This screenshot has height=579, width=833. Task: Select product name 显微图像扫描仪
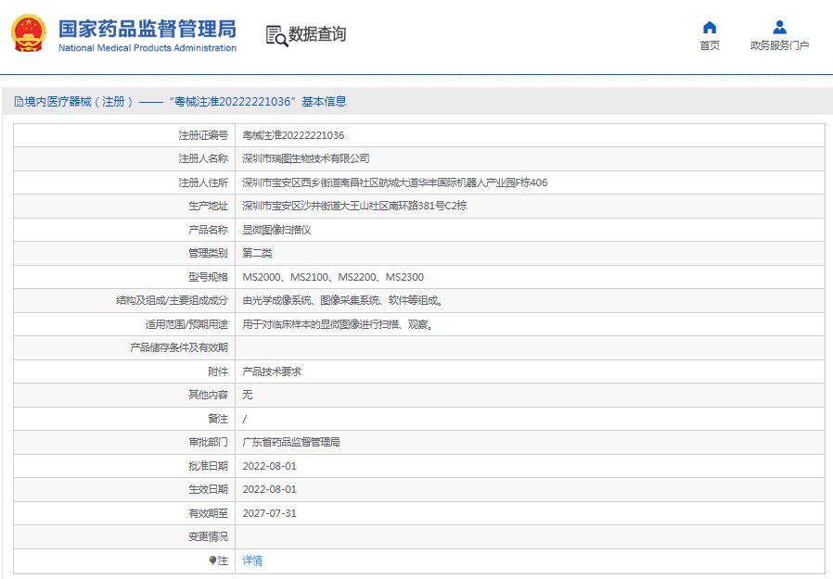pos(276,230)
